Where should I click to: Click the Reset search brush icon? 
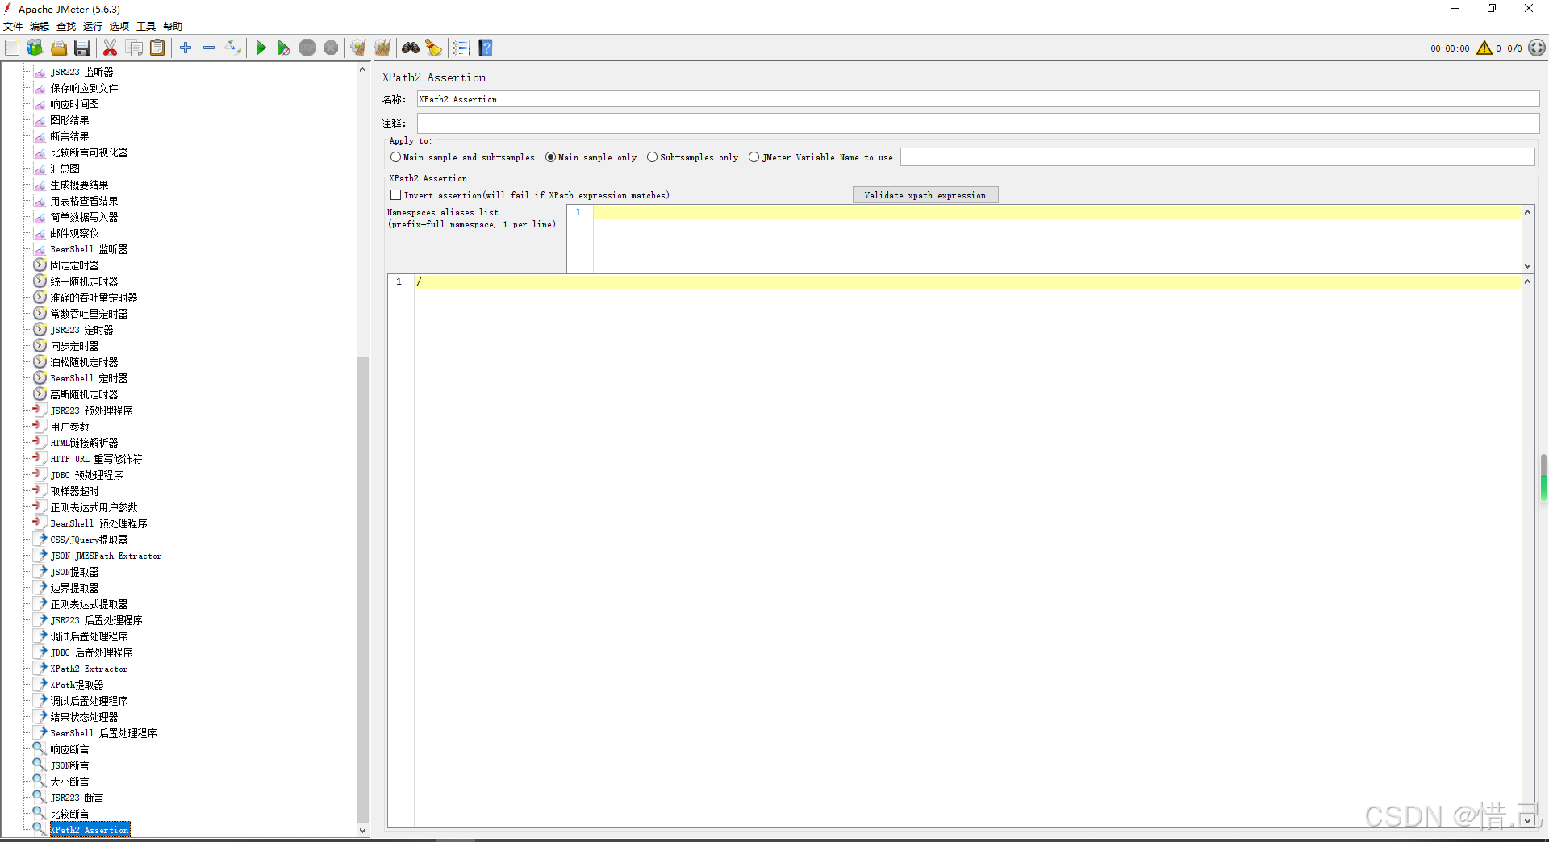pyautogui.click(x=434, y=48)
